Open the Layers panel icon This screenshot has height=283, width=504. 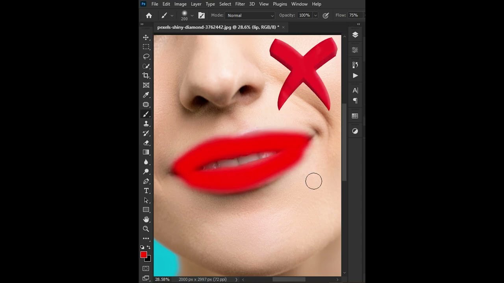pyautogui.click(x=355, y=35)
